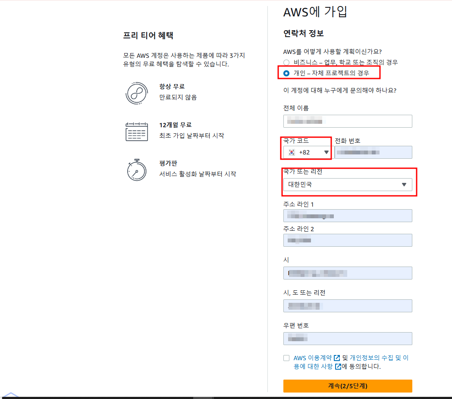Expand the 대한민국 combo box arrow
This screenshot has width=452, height=399.
point(404,184)
